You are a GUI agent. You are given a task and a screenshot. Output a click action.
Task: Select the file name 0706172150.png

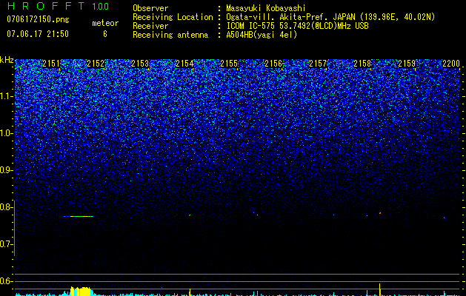click(38, 20)
